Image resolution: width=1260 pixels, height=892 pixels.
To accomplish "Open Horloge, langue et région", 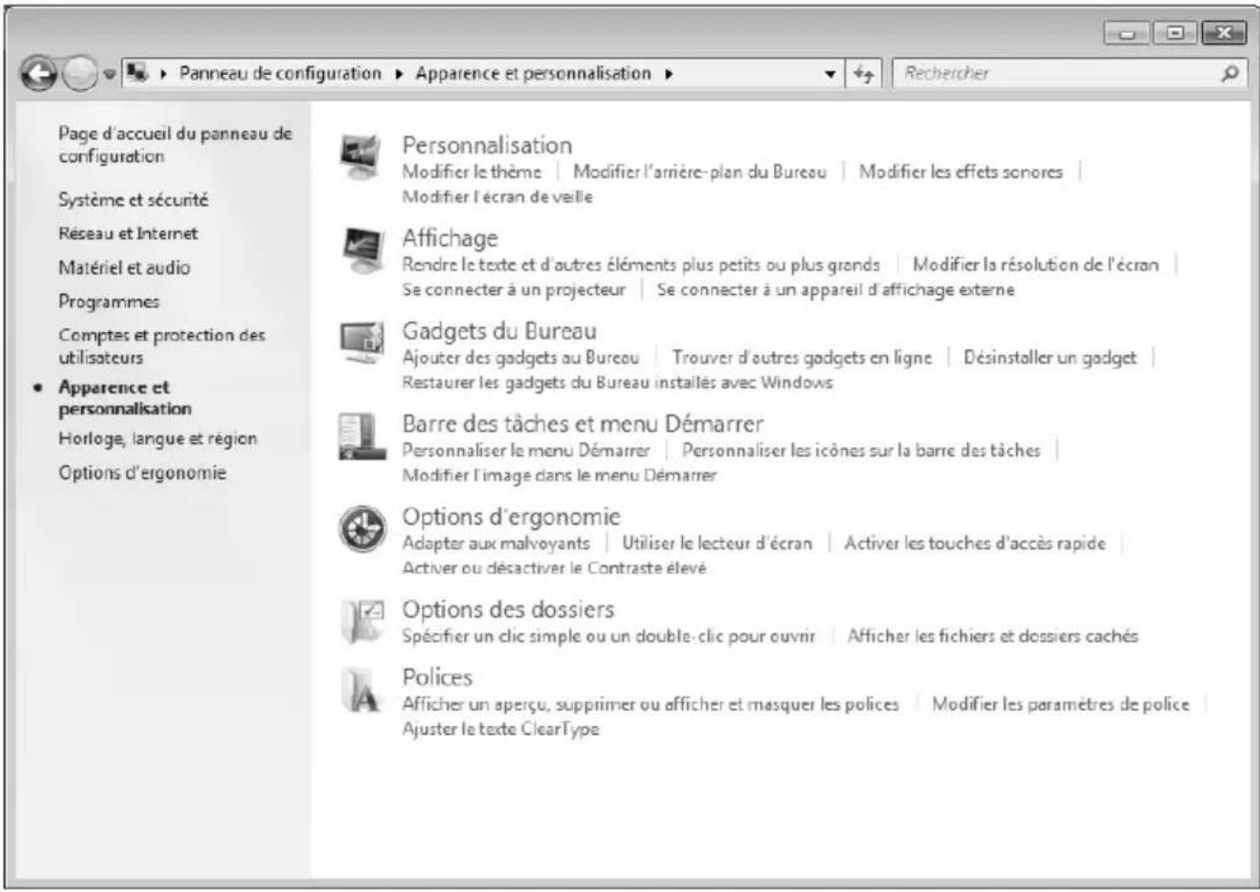I will (x=157, y=438).
